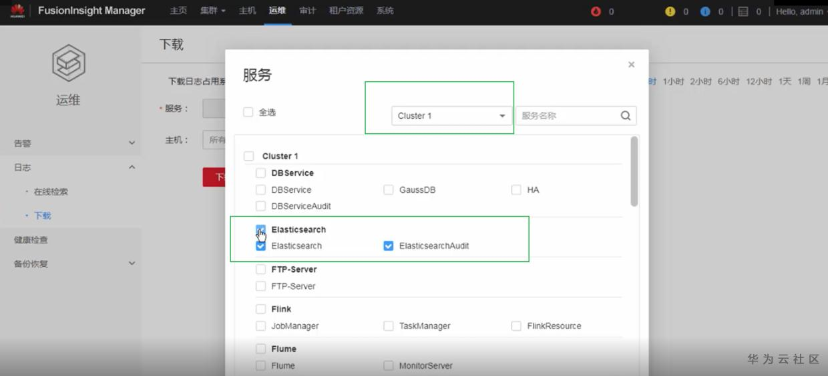Check the bold Flink group checkbox
Image resolution: width=828 pixels, height=376 pixels.
(261, 309)
